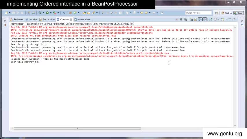
Task: Expand the Open Console dropdown arrow
Action: tap(226, 19)
